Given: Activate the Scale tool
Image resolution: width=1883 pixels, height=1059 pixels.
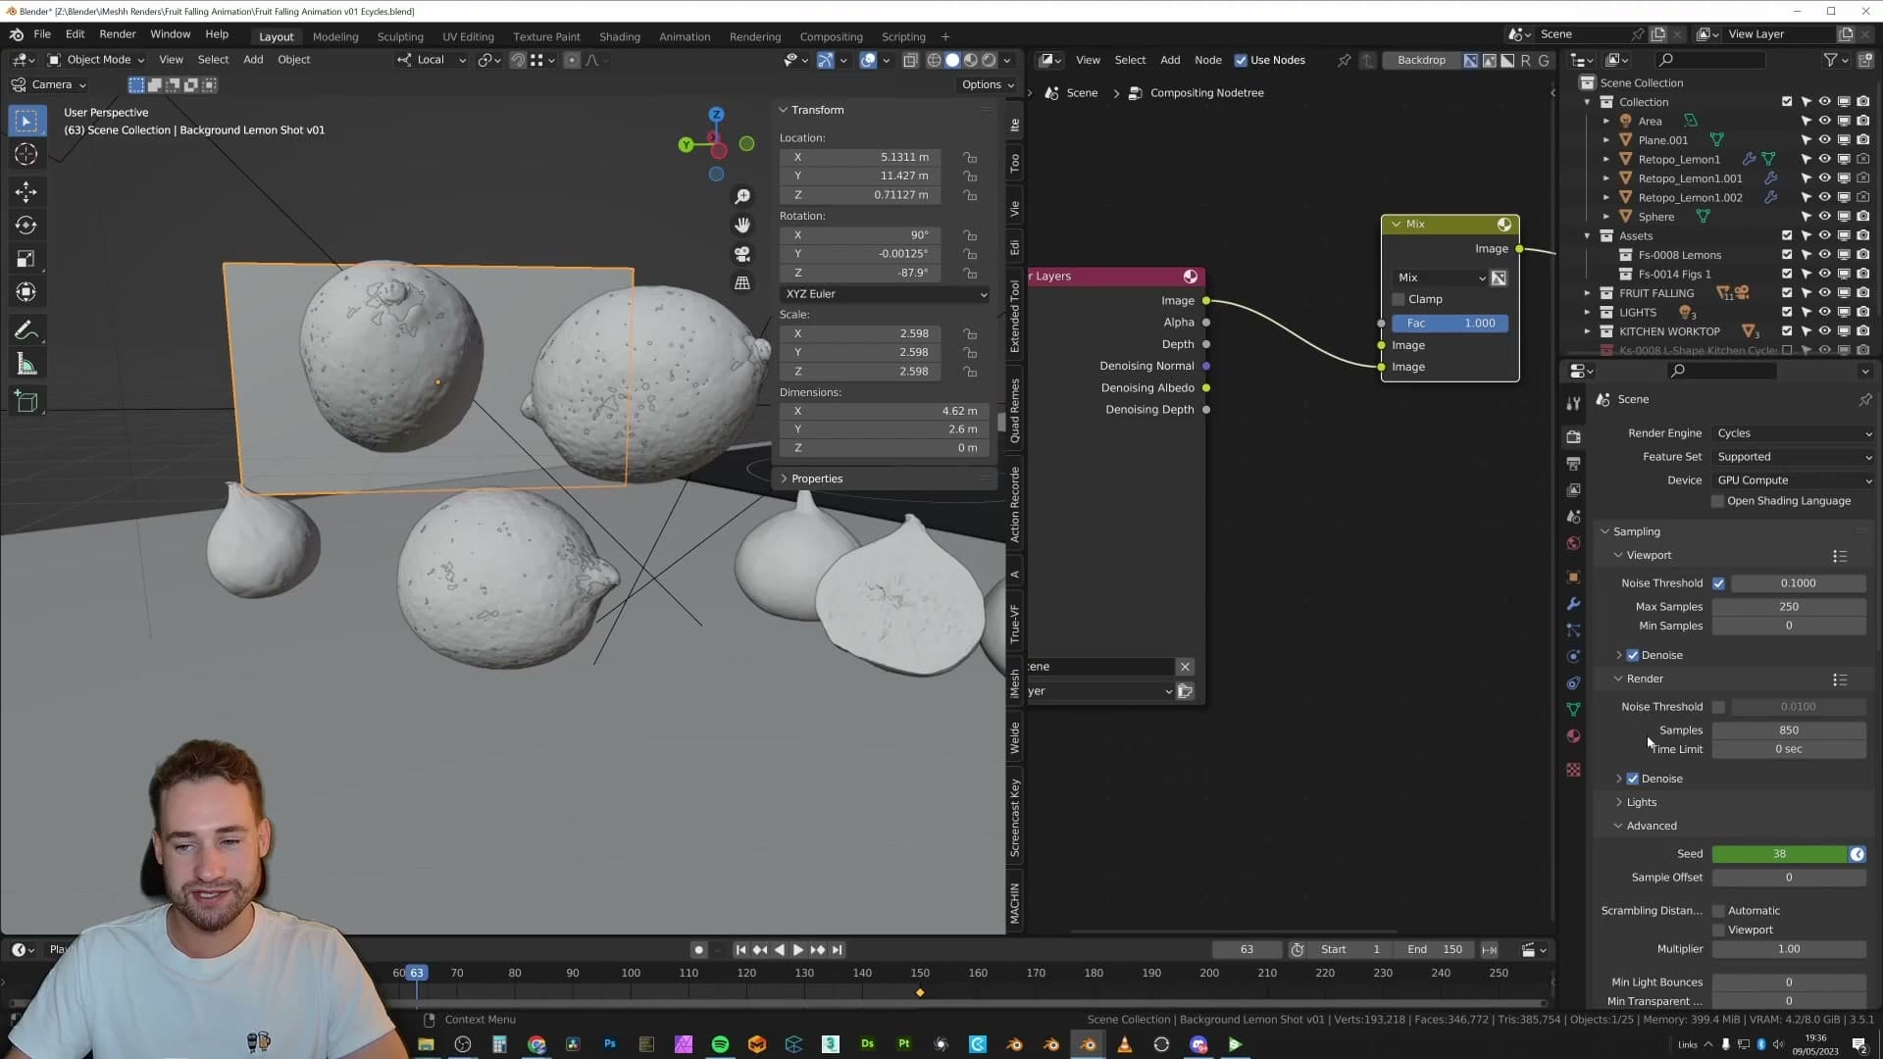Looking at the screenshot, I should (26, 259).
